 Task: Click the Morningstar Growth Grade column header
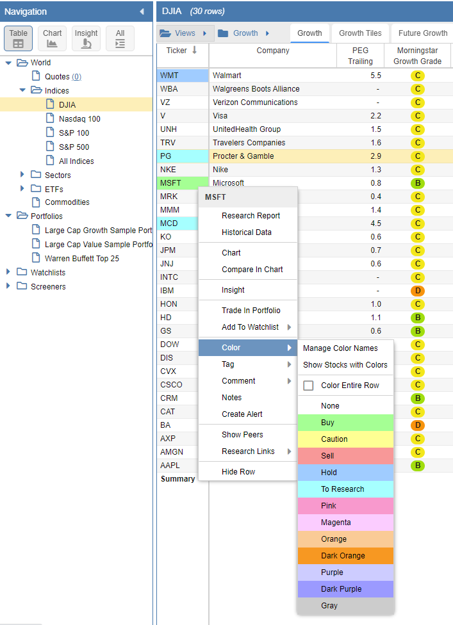[417, 56]
